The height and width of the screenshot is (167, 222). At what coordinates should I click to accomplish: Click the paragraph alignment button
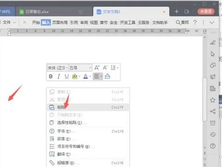96,76
